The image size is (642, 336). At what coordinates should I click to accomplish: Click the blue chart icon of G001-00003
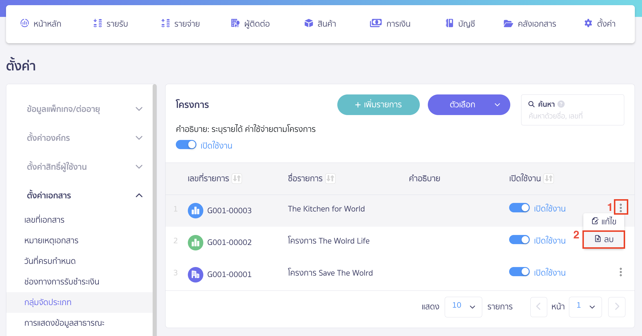(195, 210)
